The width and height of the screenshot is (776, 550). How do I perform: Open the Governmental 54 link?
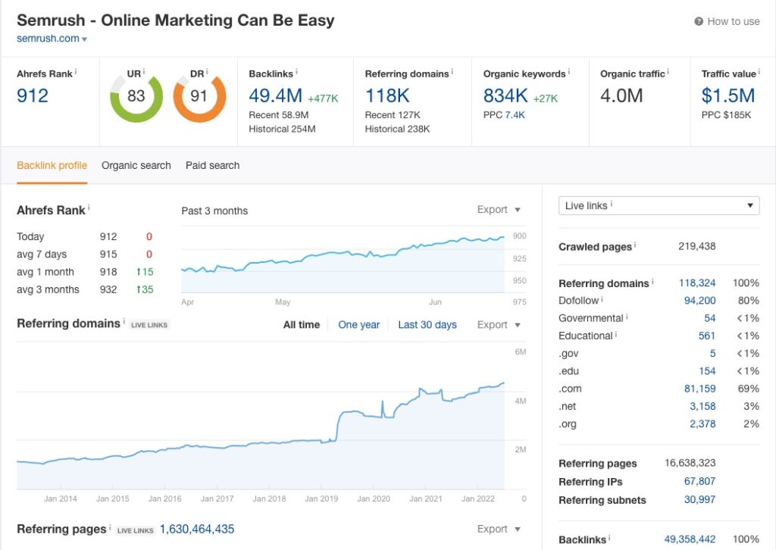point(709,318)
